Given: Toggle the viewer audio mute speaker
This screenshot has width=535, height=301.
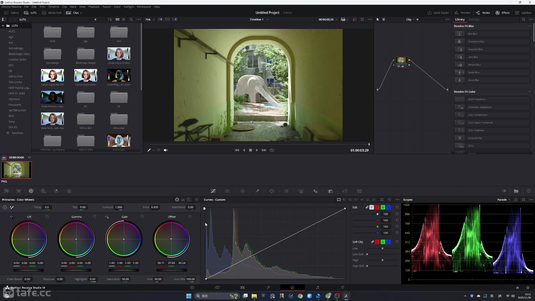Looking at the screenshot, I should click(166, 150).
